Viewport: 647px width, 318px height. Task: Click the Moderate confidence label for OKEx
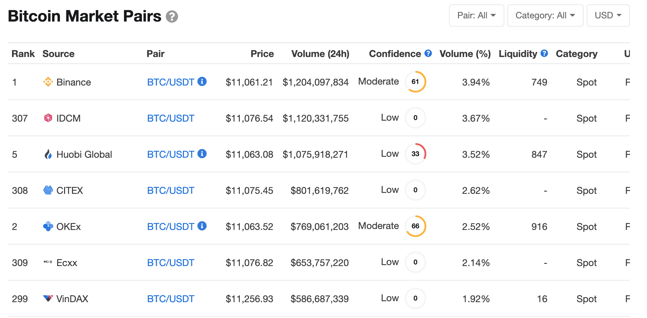tap(378, 226)
